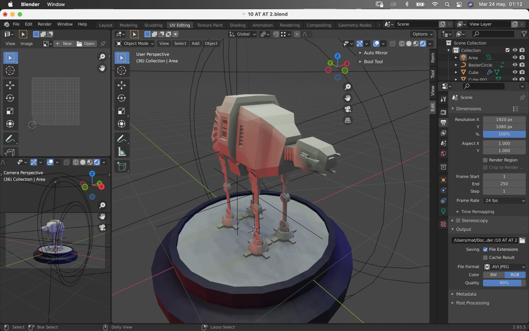Select the Move tool in the 3D viewport toolbar
Viewport: 529px width, 331px height.
122,85
